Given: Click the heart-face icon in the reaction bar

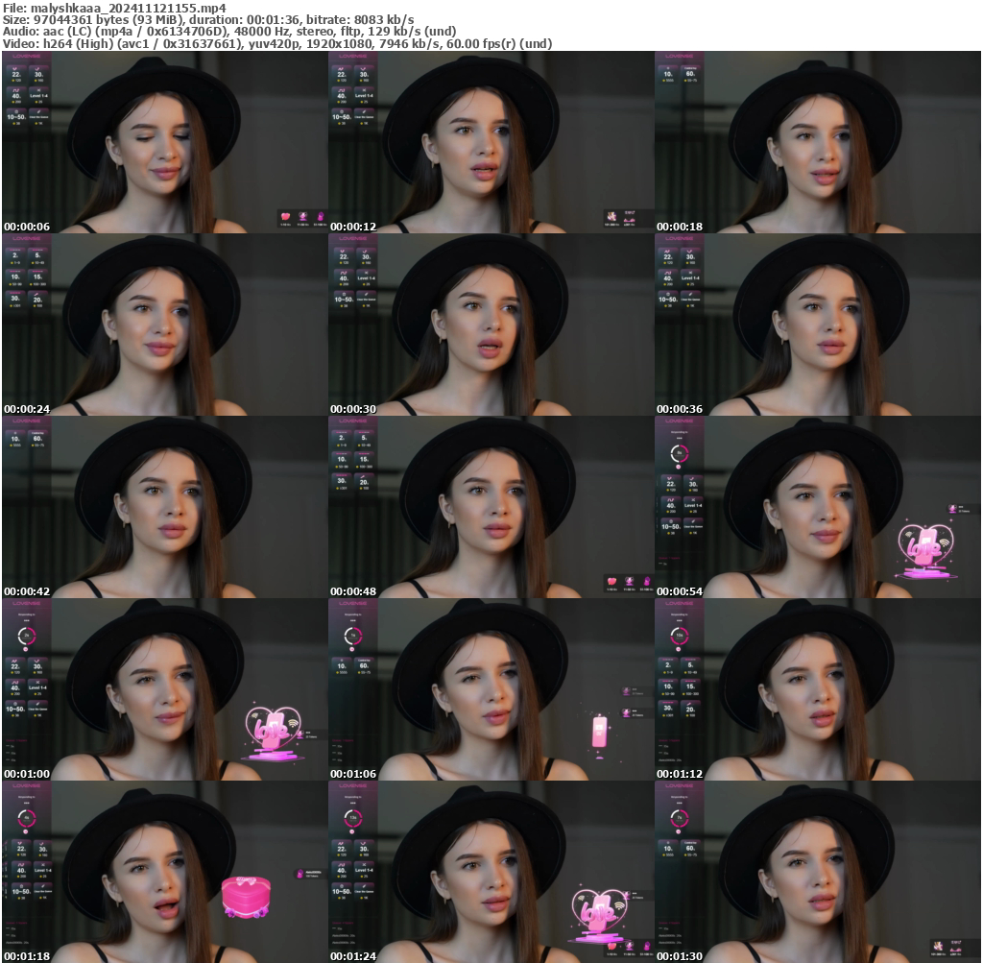Looking at the screenshot, I should pos(302,216).
